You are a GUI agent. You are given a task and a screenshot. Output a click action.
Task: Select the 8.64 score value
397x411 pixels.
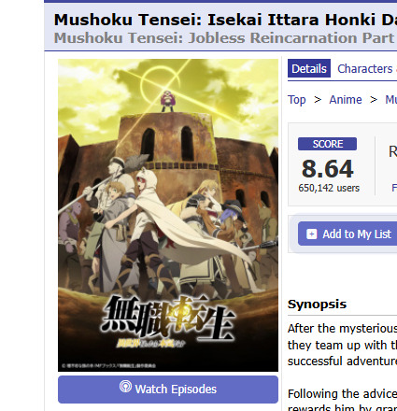click(x=328, y=169)
